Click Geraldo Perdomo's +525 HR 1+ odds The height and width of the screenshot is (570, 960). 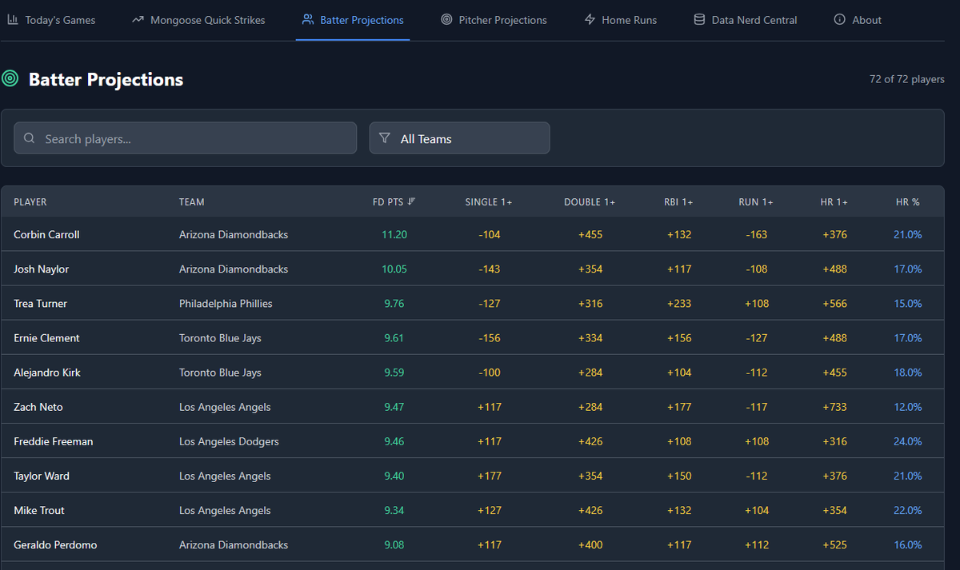(835, 544)
